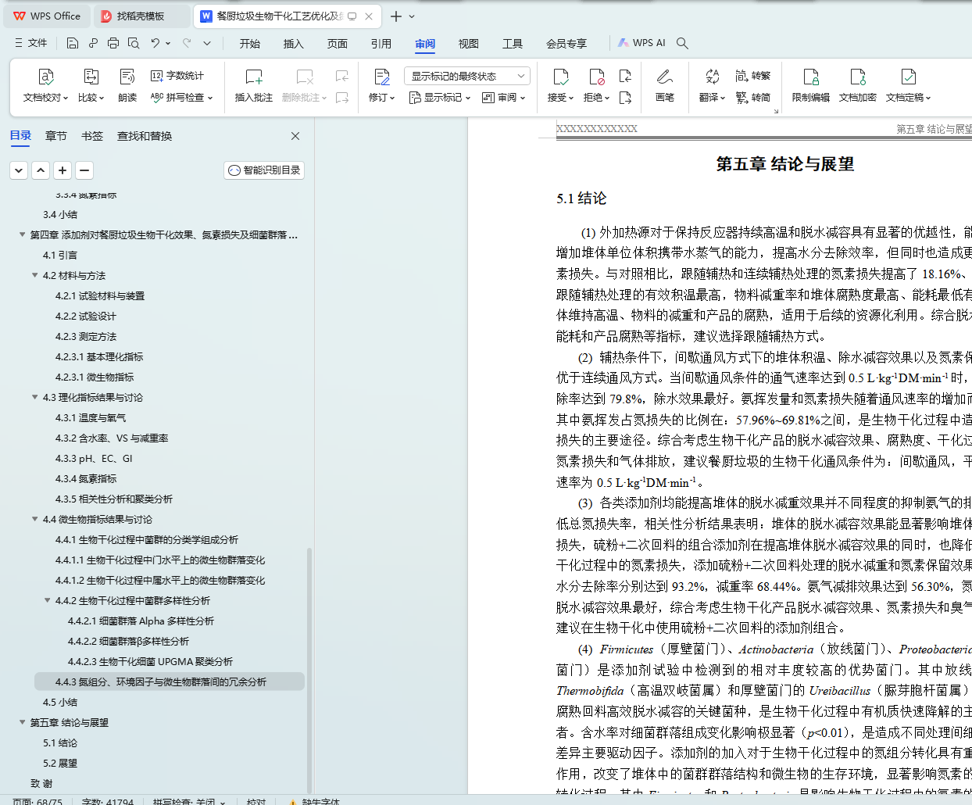Click the 拒绝 reject changes icon
The image size is (972, 805).
click(x=597, y=77)
